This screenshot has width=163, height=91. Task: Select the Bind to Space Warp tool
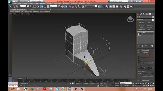pyautogui.click(x=17, y=6)
